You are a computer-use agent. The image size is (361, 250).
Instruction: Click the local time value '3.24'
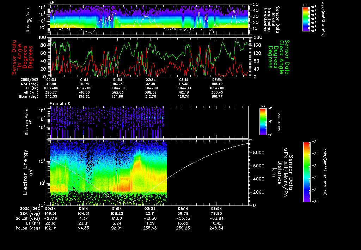click(117, 223)
